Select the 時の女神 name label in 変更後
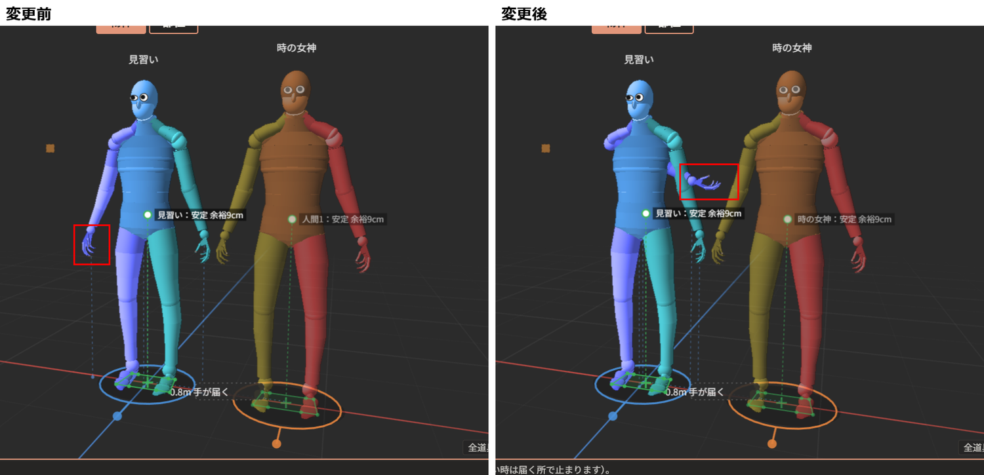Image resolution: width=984 pixels, height=475 pixels. pos(792,48)
